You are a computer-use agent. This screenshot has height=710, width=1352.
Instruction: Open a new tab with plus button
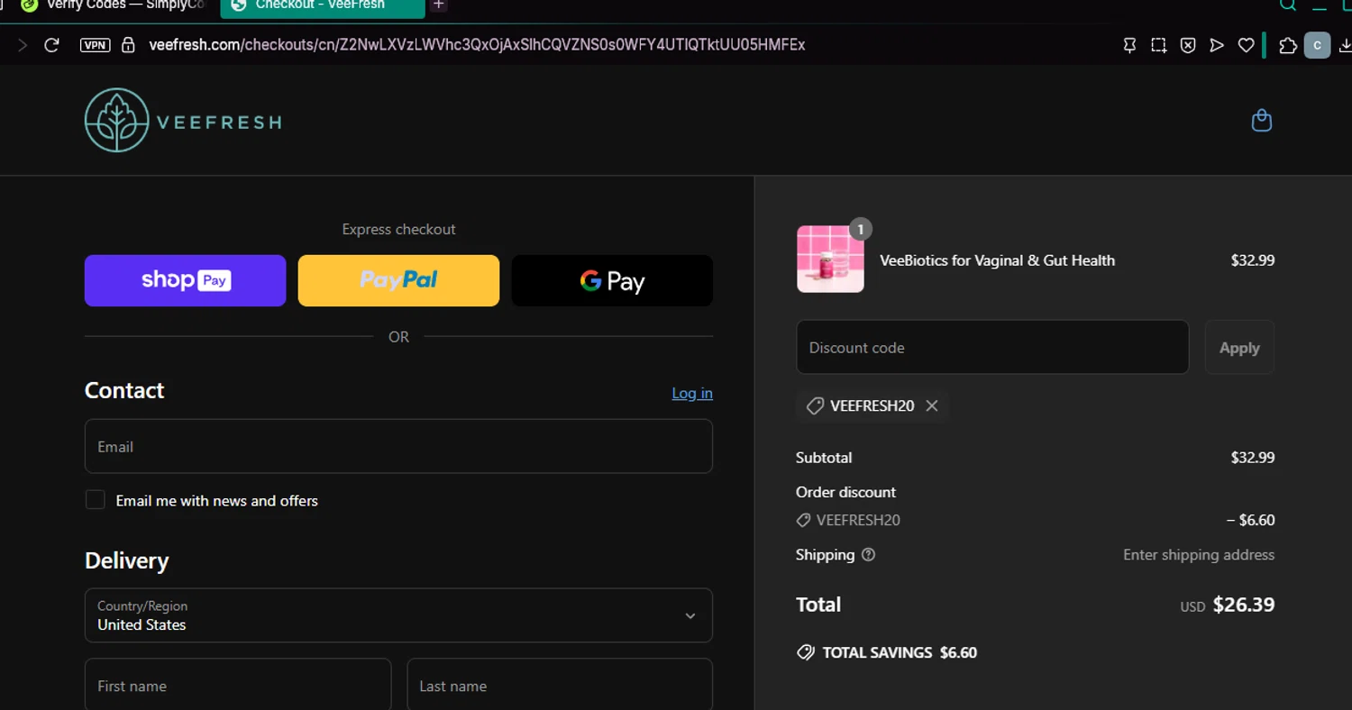coord(438,5)
